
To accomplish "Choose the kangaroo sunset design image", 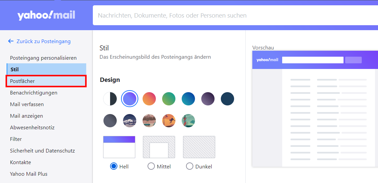I will point(169,121).
